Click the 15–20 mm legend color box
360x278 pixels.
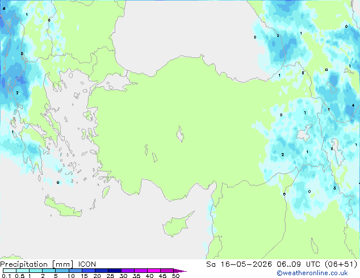click(88, 271)
